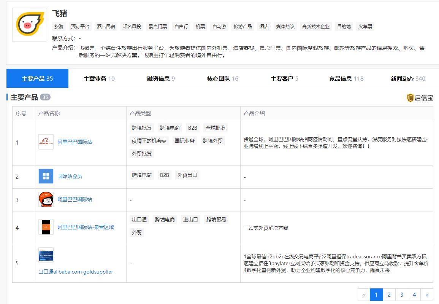Open 阿里巴巴国际站 link in row 1
The height and width of the screenshot is (304, 439).
[x=75, y=142]
